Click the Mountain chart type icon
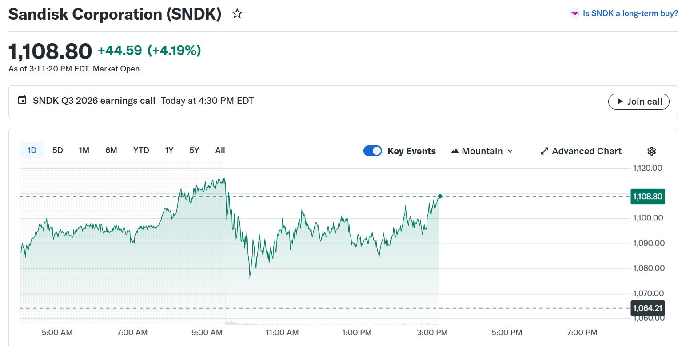The width and height of the screenshot is (682, 346). (455, 151)
